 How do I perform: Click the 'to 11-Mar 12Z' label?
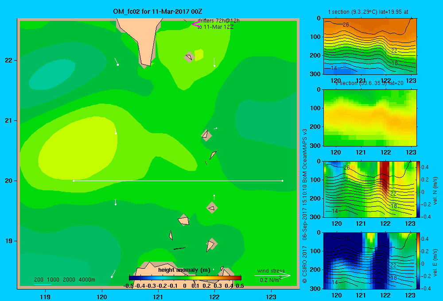coord(216,27)
